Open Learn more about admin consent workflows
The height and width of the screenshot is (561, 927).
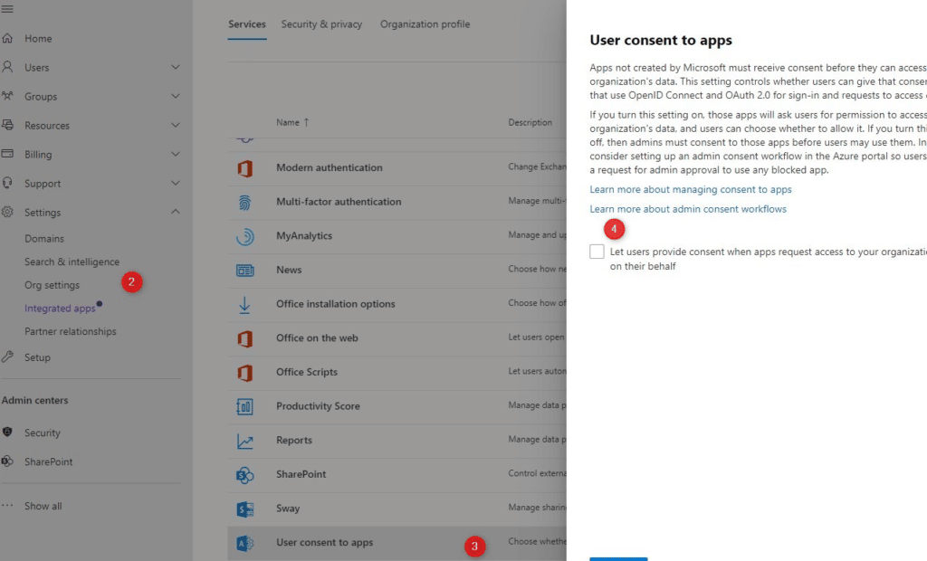point(688,209)
